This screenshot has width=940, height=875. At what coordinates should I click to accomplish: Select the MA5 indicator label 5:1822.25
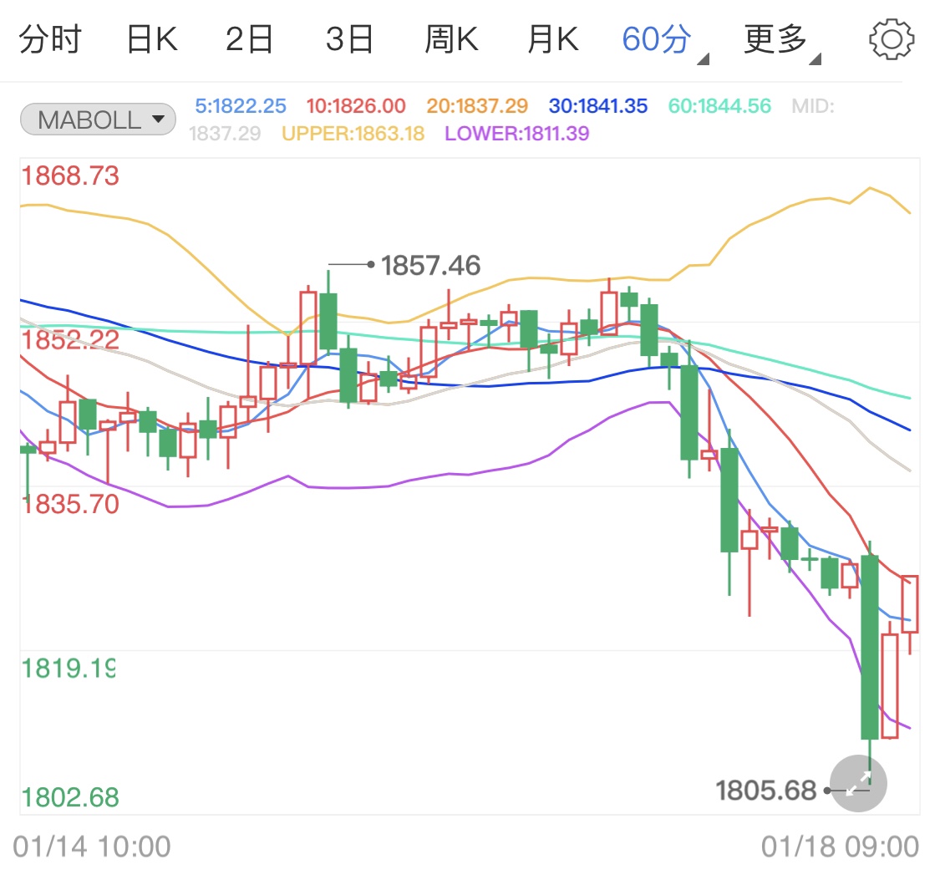241,105
